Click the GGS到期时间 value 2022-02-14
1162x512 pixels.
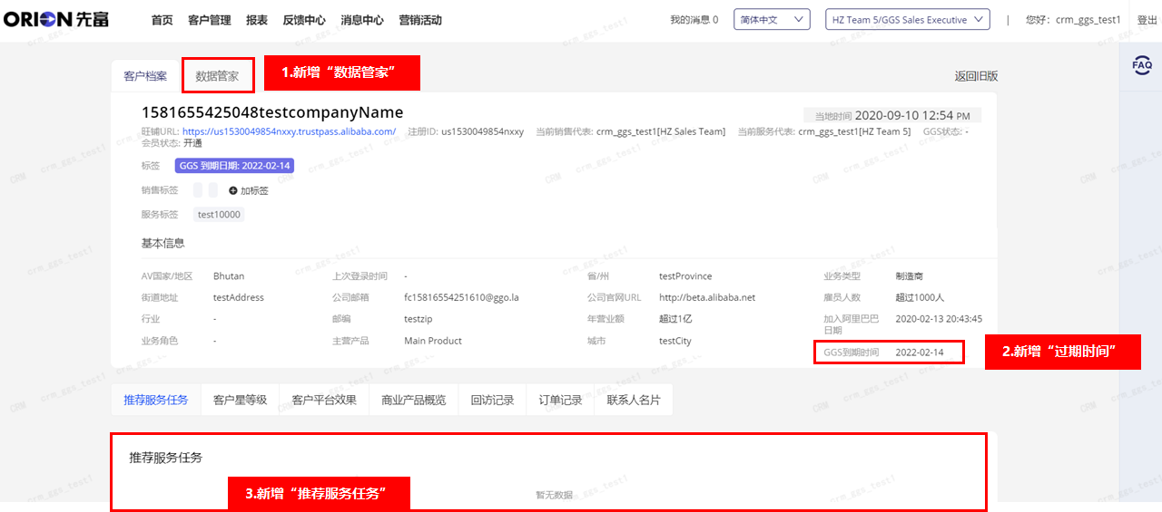pyautogui.click(x=920, y=352)
